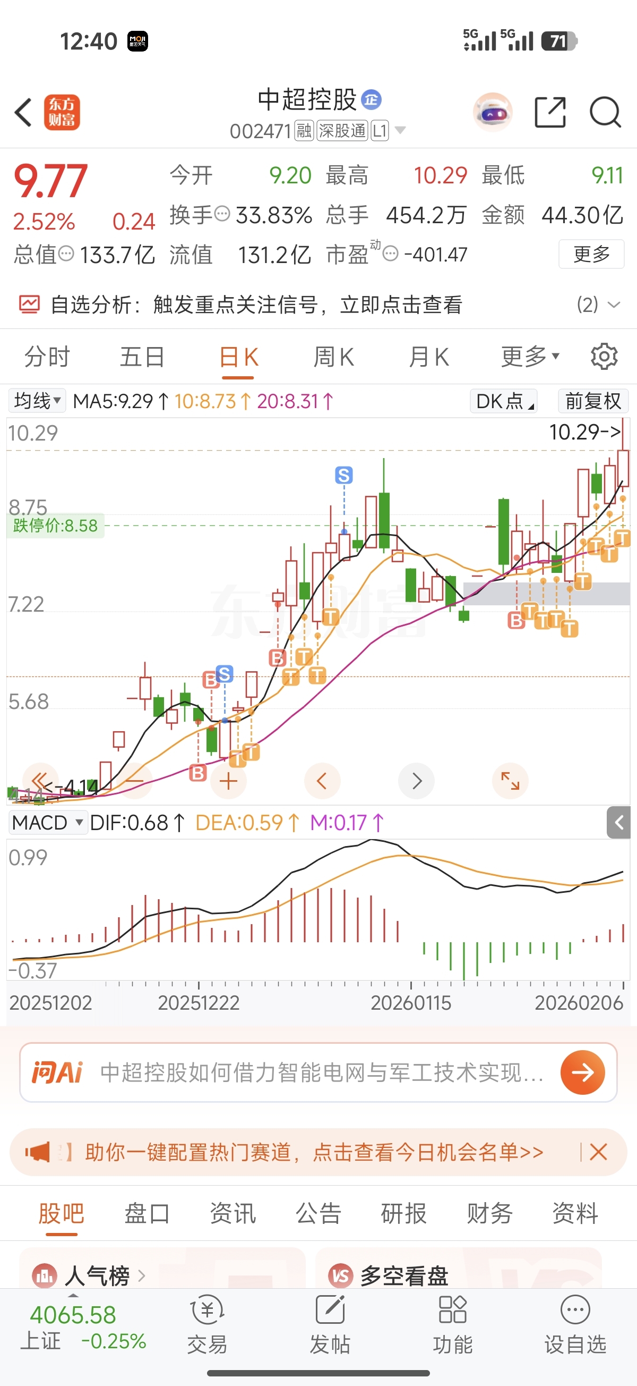Expand the 自选分析 (2) chevron

click(614, 305)
